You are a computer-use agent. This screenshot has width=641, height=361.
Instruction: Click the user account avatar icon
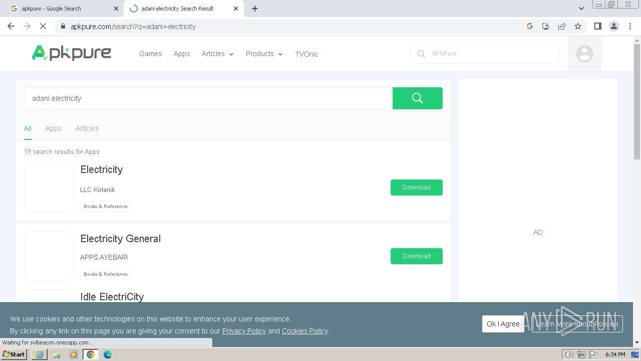coord(584,54)
